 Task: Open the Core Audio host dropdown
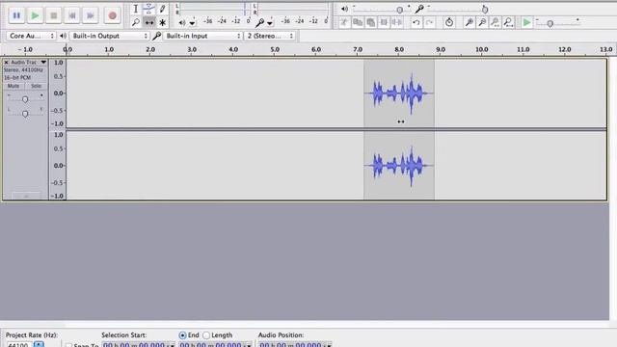pos(31,36)
